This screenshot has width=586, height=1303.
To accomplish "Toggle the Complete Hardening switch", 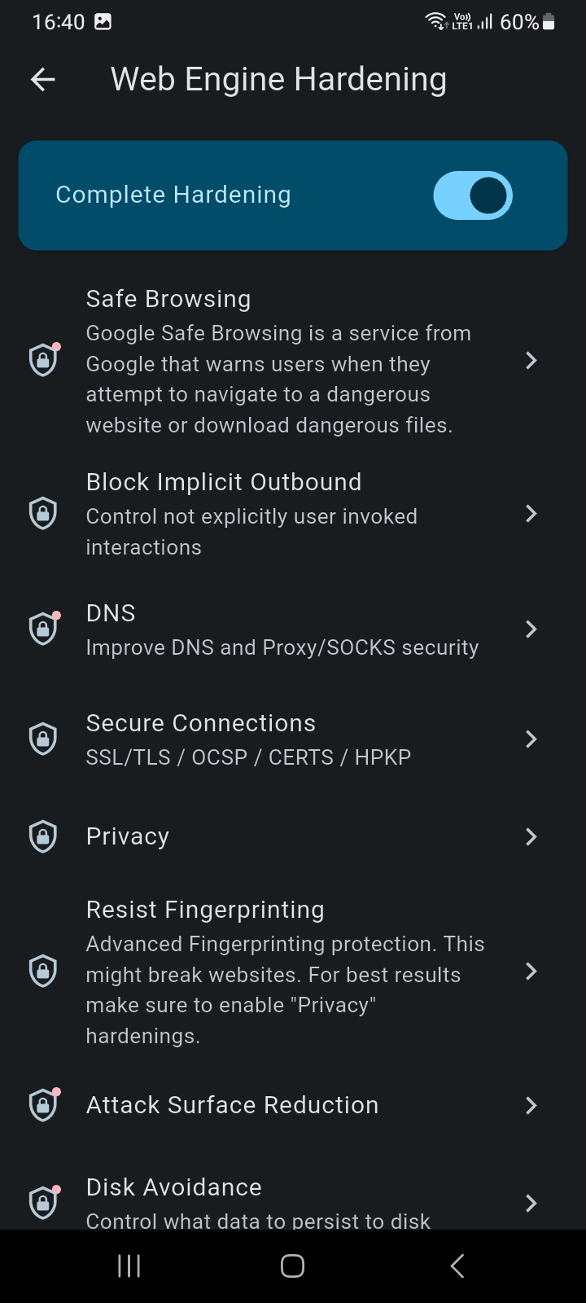I will pos(472,195).
